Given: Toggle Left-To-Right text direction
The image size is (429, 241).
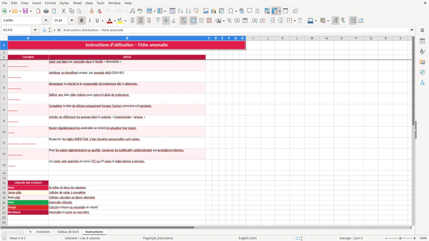Looking at the screenshot, I should pos(335,21).
